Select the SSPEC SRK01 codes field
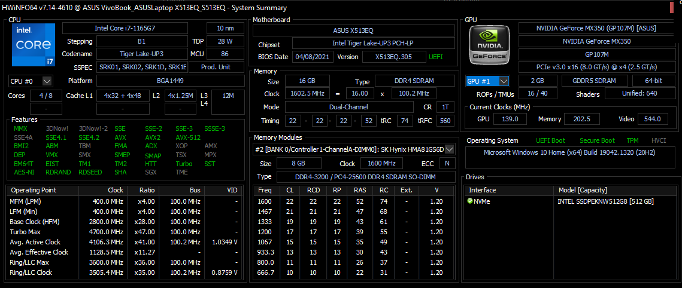Screen dimensions: 682x288 coord(141,68)
